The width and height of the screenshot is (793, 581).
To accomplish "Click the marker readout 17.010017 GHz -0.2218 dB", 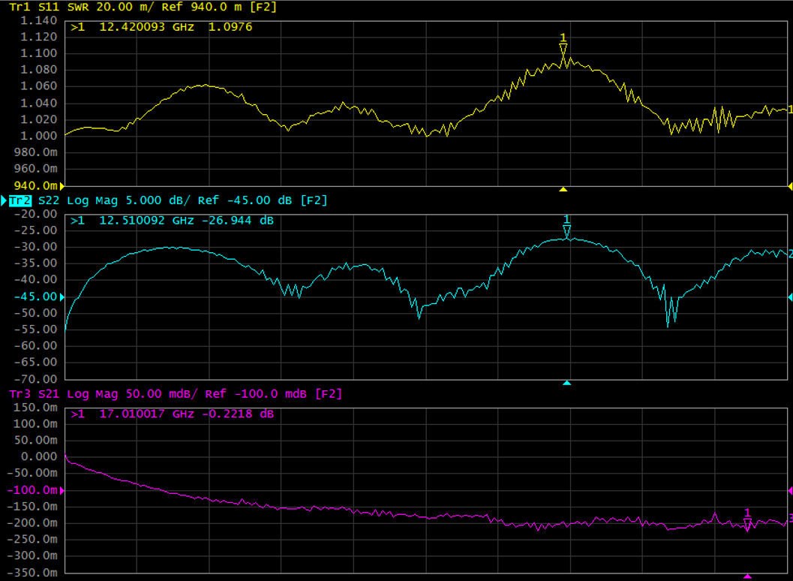I will 172,414.
